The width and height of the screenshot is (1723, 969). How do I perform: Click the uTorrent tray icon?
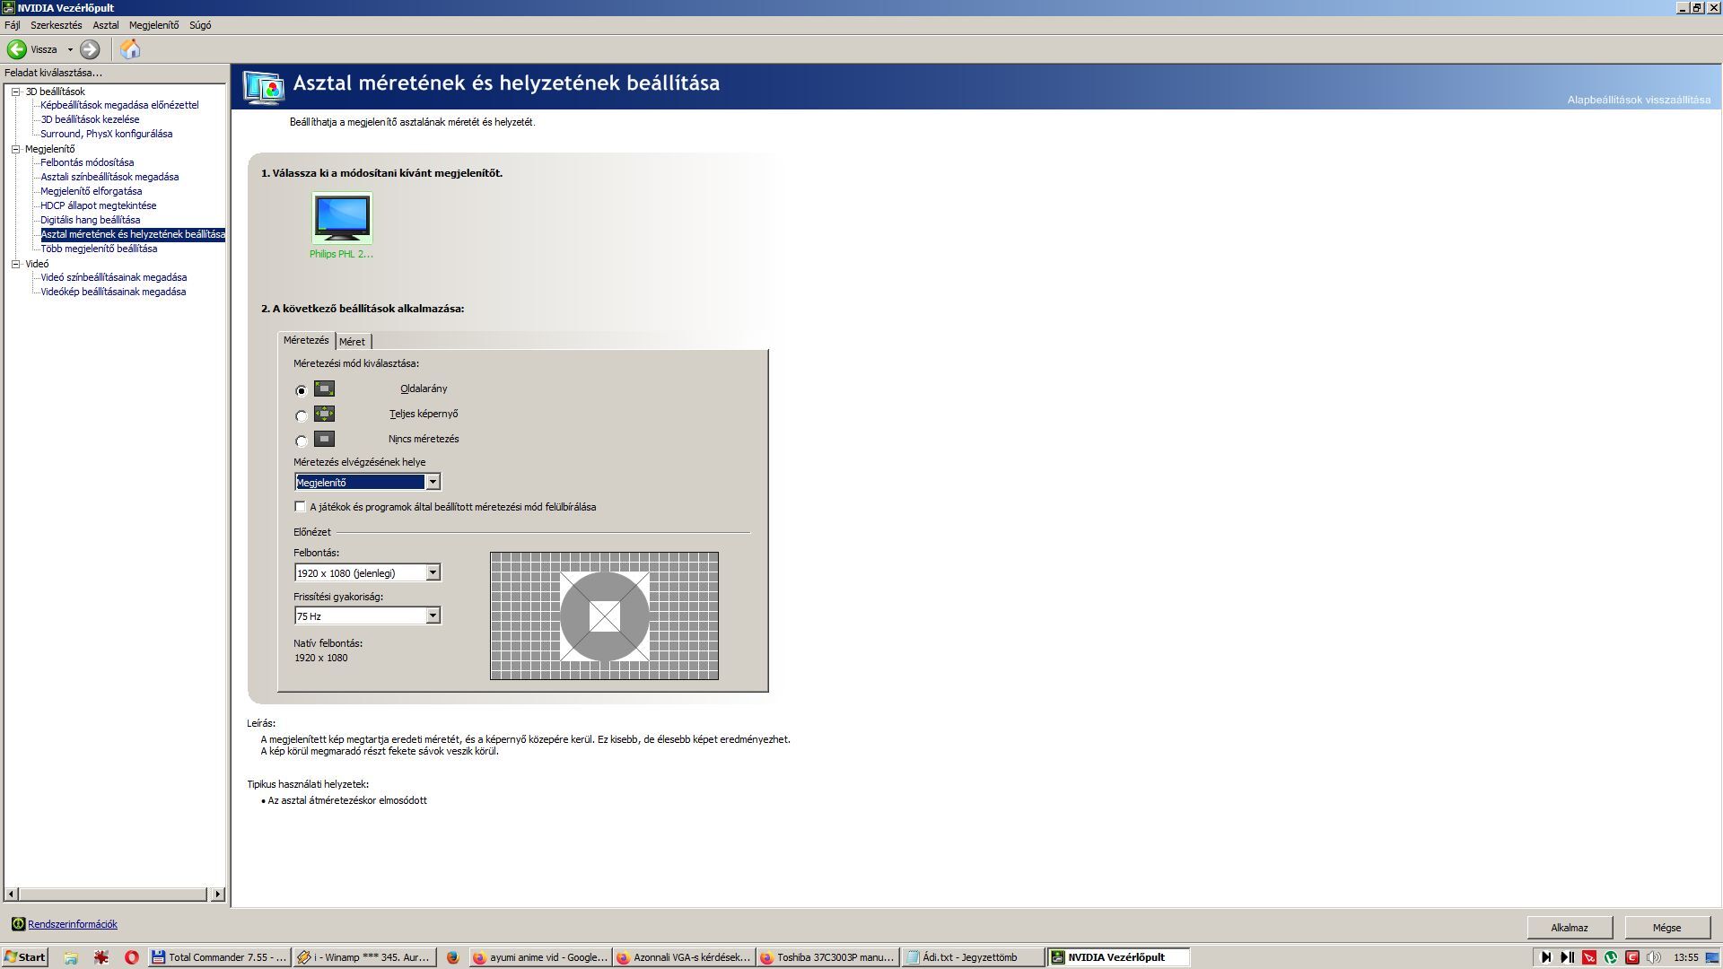point(1611,957)
